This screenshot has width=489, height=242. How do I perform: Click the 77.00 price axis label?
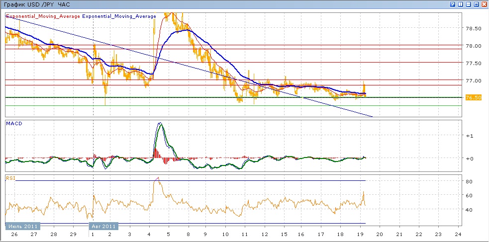473,81
